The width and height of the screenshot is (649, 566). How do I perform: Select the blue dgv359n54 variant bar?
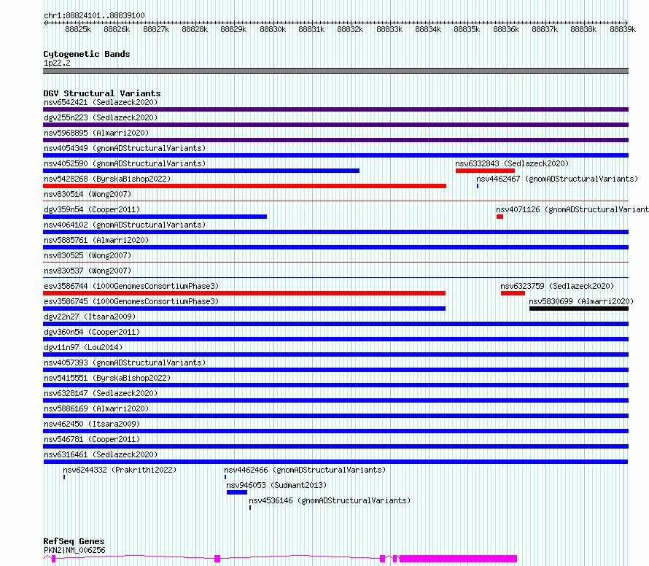click(x=155, y=217)
